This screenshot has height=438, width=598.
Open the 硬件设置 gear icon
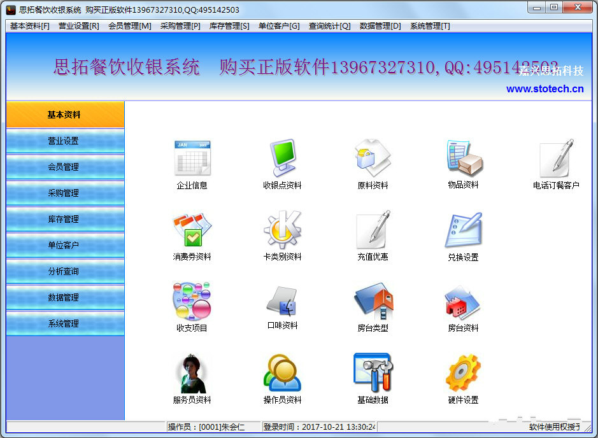[464, 373]
